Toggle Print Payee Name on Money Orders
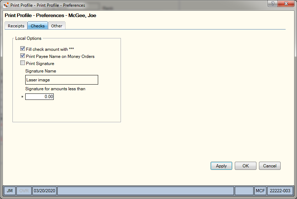Viewport: 297px width, 199px height. tap(22, 56)
